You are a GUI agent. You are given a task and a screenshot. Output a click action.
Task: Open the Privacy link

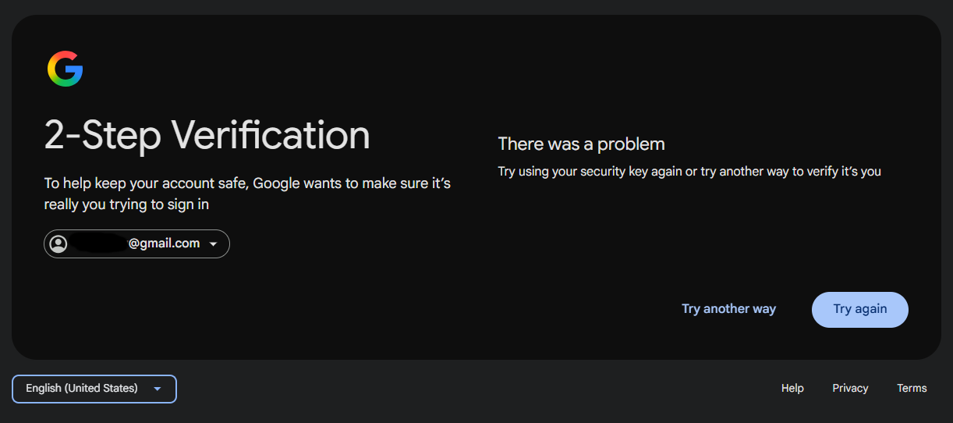pos(850,388)
